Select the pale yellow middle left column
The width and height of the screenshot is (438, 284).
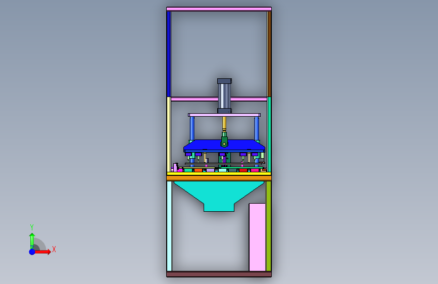pyautogui.click(x=168, y=134)
